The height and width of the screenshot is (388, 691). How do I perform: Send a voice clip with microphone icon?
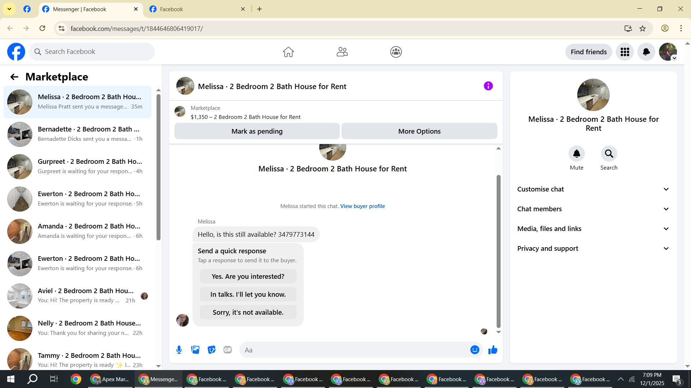(179, 350)
